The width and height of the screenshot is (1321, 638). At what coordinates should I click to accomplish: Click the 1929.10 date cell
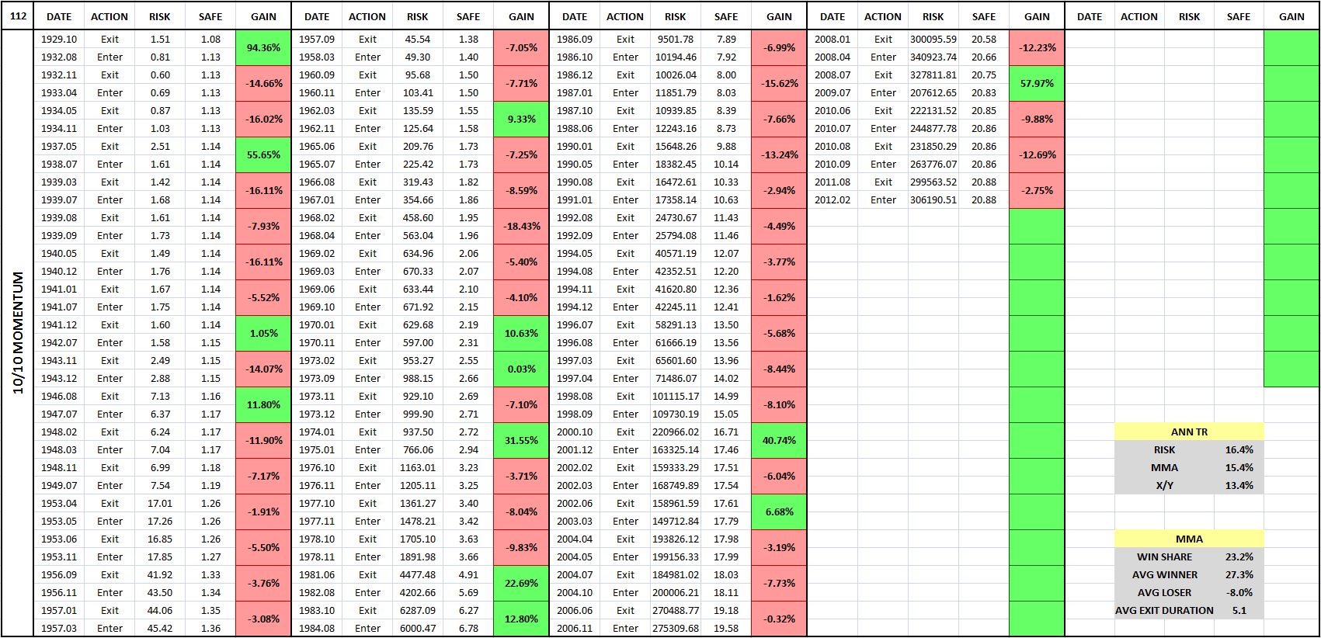point(59,39)
